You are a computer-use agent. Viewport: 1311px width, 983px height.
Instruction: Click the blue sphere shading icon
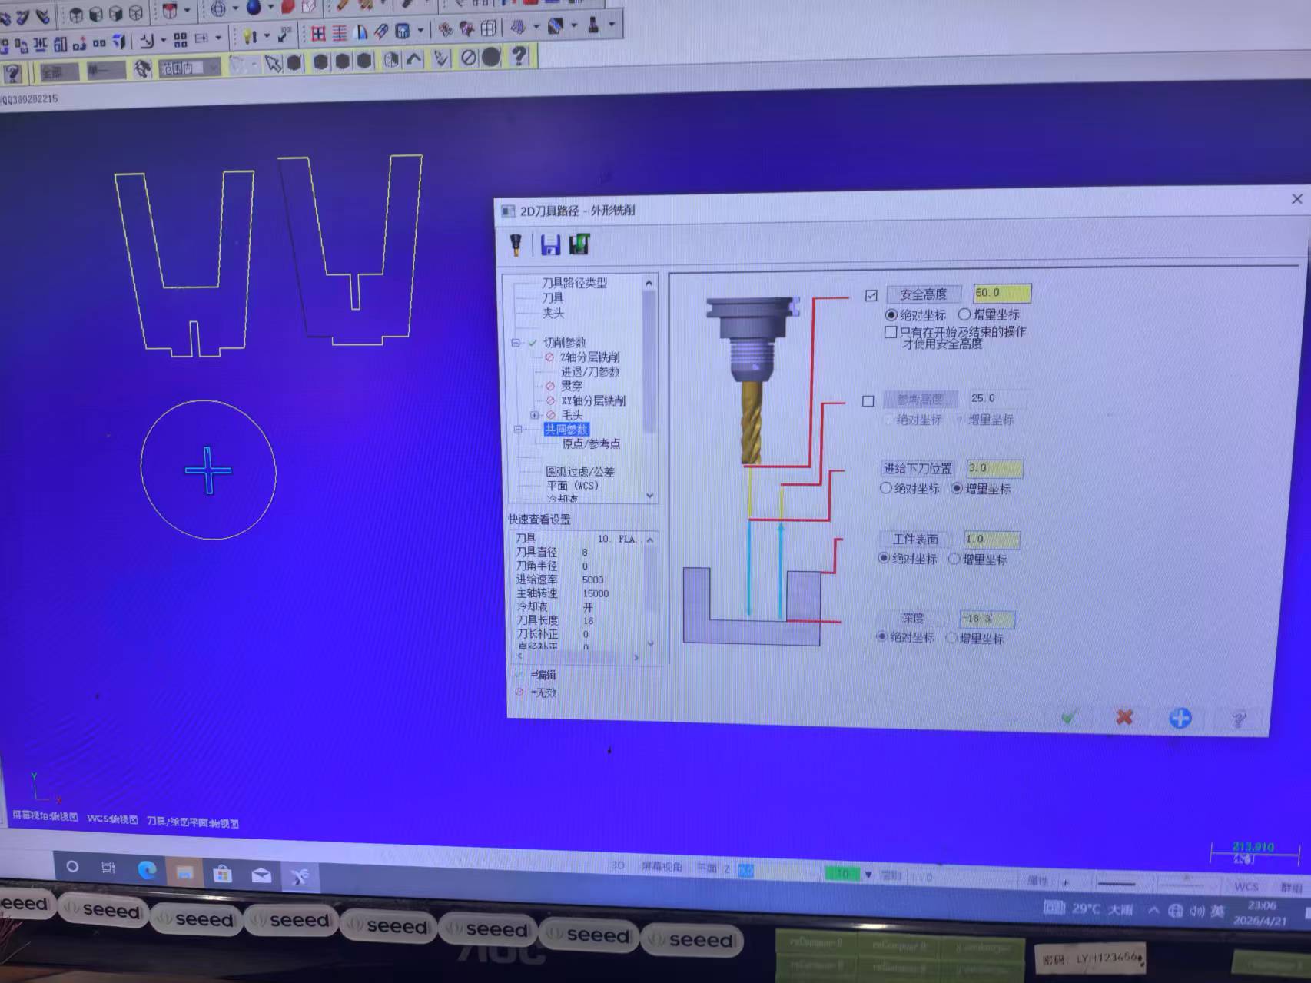[254, 8]
